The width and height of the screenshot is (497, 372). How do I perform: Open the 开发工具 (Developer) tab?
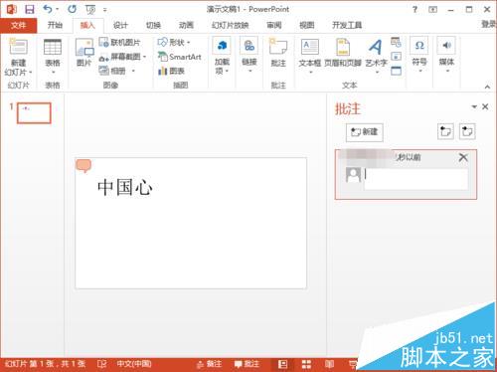[347, 25]
